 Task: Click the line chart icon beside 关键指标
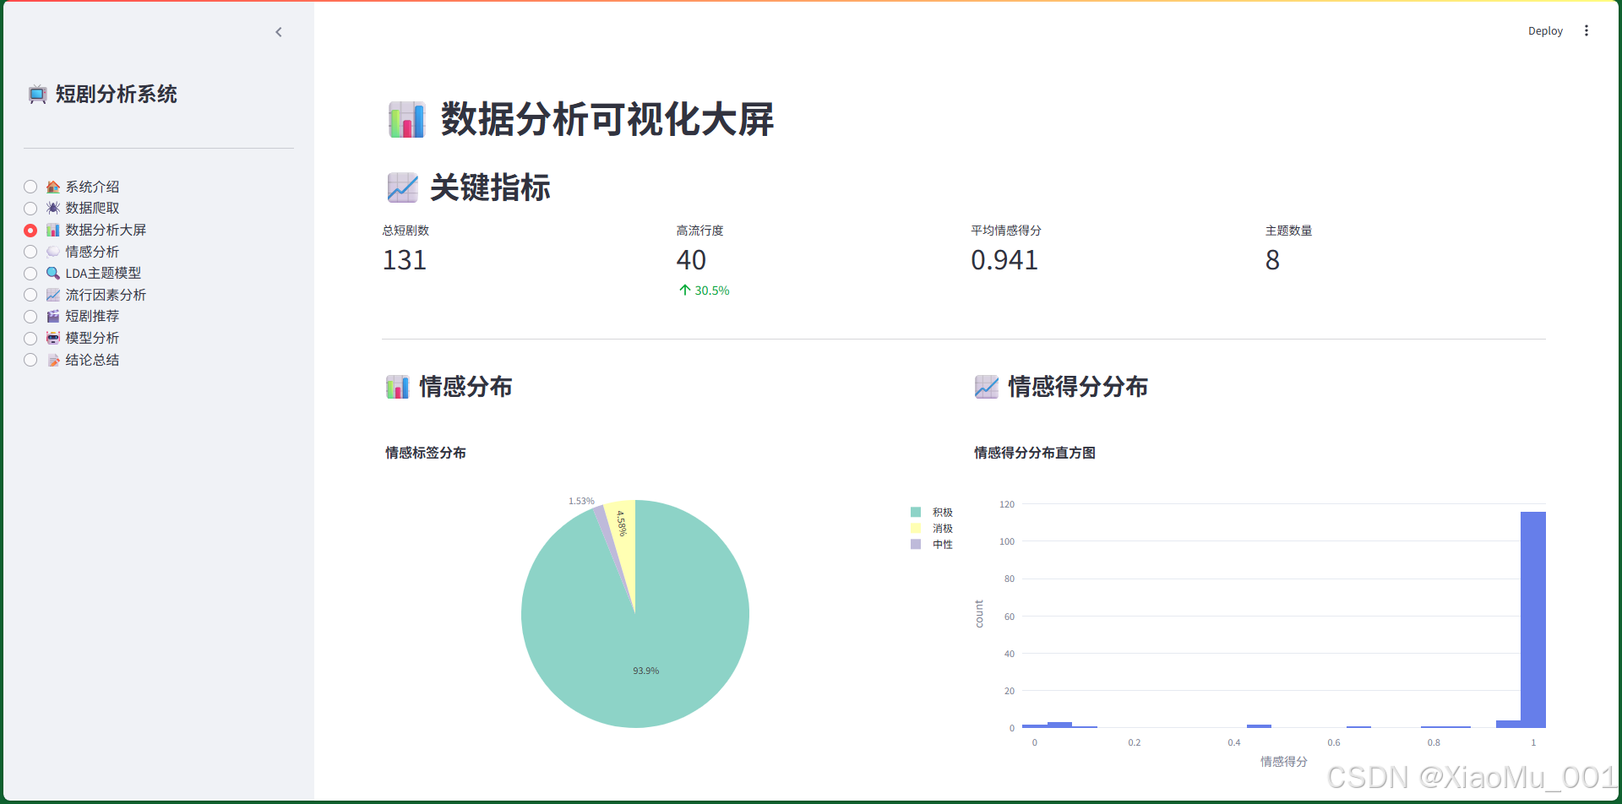click(403, 187)
